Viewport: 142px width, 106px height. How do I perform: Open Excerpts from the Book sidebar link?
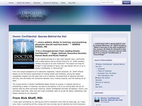coord(107,73)
